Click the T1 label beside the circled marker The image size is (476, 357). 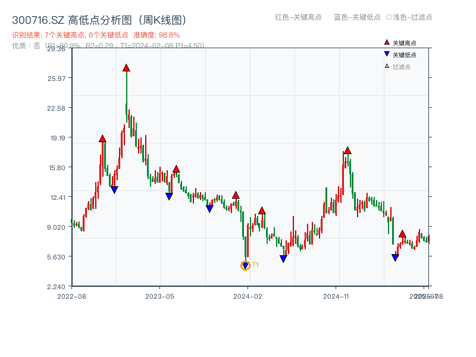click(x=255, y=264)
